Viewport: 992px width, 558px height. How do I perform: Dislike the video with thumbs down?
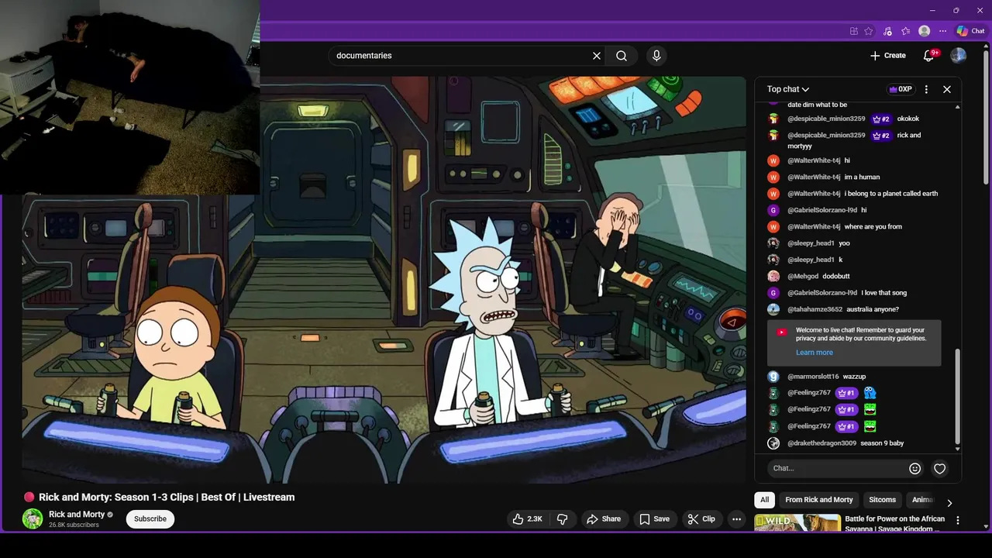(x=563, y=519)
